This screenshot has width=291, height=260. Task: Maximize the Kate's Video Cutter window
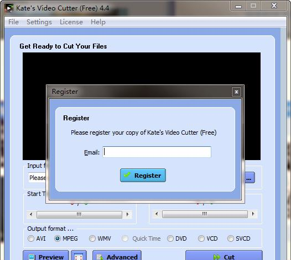click(253, 6)
